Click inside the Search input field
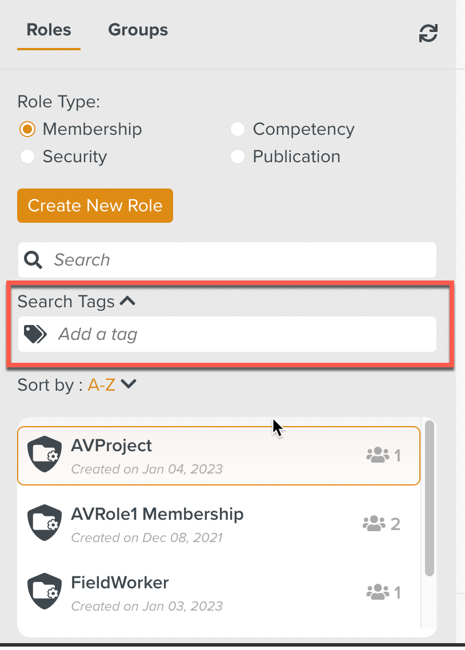This screenshot has width=465, height=650. (x=171, y=260)
